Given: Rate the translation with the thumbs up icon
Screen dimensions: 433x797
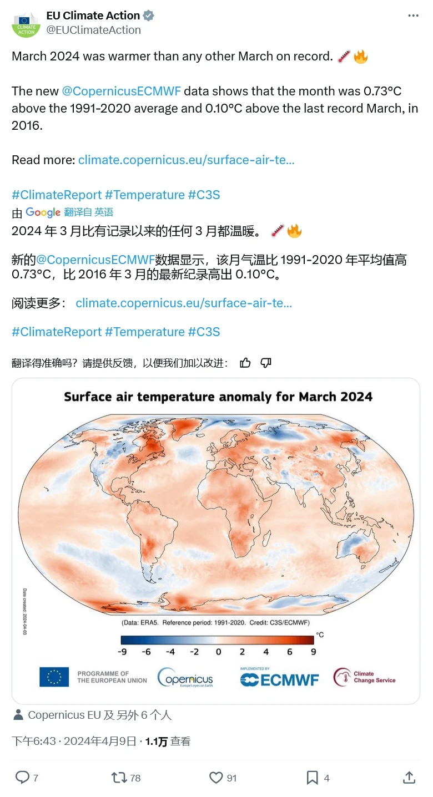Looking at the screenshot, I should 245,362.
